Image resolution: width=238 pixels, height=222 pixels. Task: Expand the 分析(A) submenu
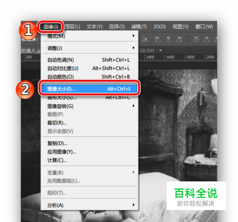point(89,205)
